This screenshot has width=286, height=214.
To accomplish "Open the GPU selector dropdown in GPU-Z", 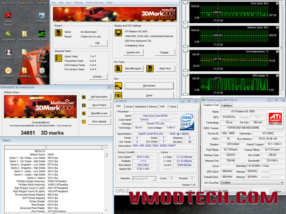I will tap(228, 191).
